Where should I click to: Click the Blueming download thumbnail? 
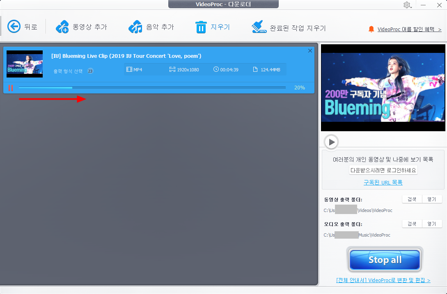pos(25,64)
